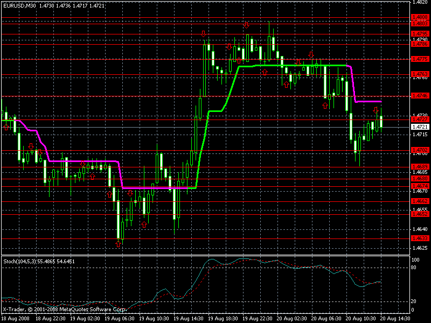Image resolution: width=431 pixels, height=323 pixels.
Task: Click the 19 Aug 22:30 time label
Action: (258, 319)
